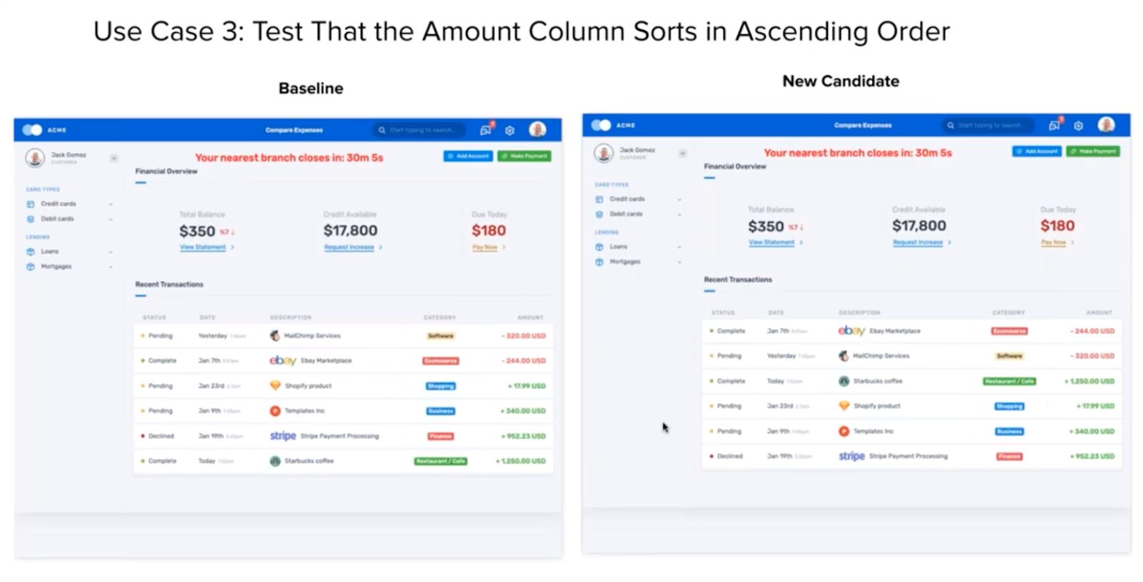Click the search field in New Candidate header
This screenshot has width=1143, height=582.
990,125
